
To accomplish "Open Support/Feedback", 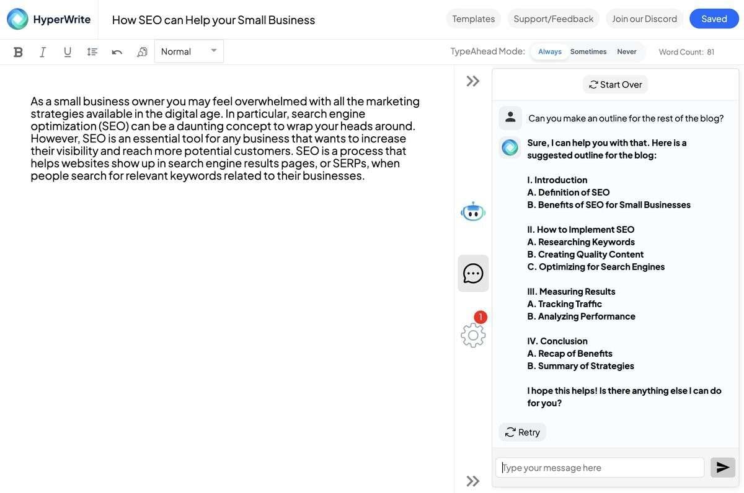I will tap(553, 19).
